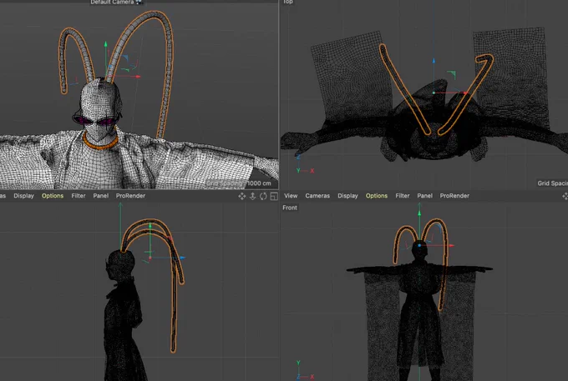Image resolution: width=568 pixels, height=381 pixels.
Task: Open the Cameras menu in the Front viewport
Action: [317, 196]
